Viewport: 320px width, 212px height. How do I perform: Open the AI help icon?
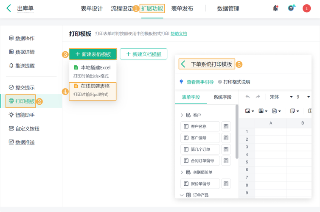(291, 8)
